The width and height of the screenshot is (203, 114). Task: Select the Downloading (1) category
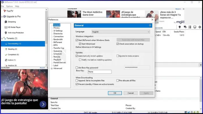23,44
